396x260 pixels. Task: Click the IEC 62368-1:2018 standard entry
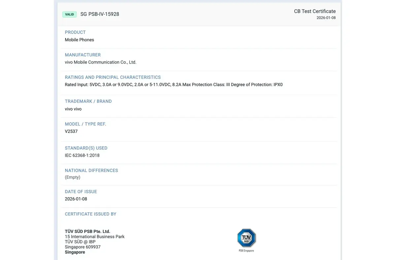tap(82, 155)
